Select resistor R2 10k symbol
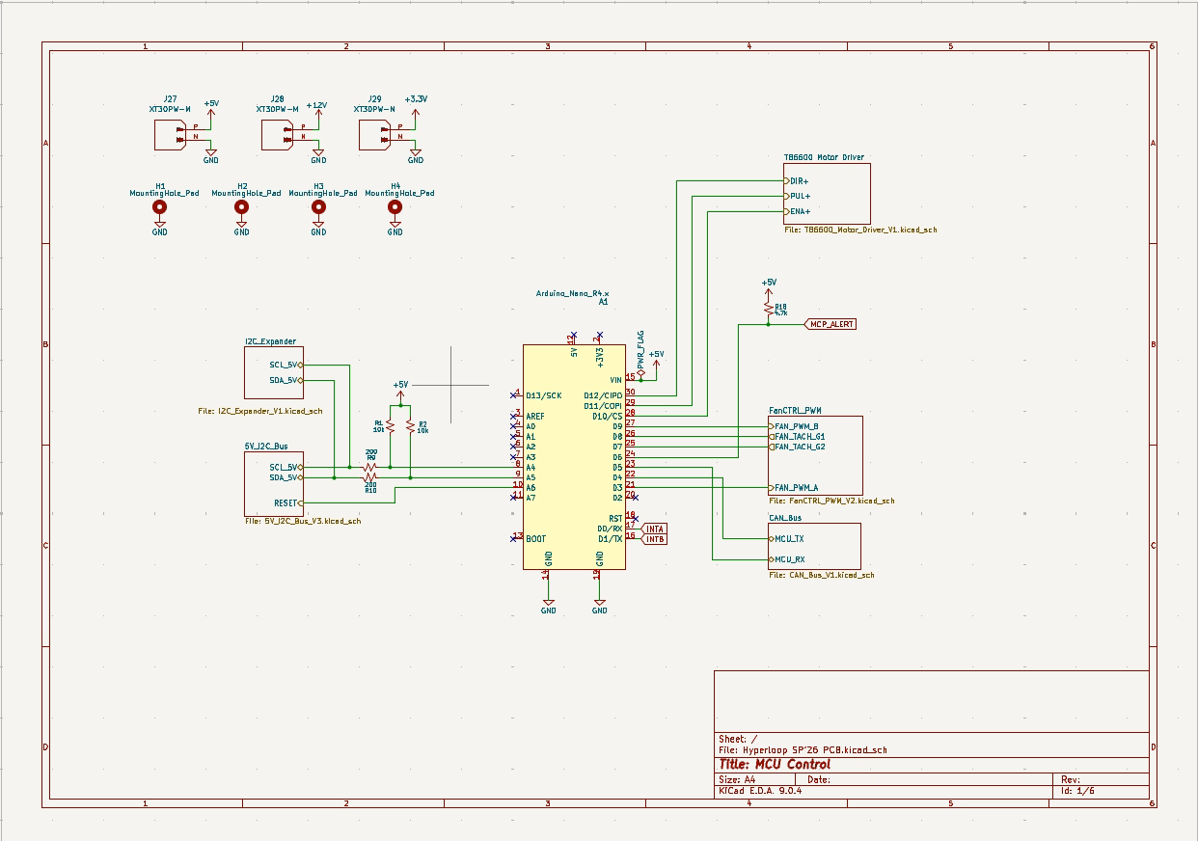 411,426
